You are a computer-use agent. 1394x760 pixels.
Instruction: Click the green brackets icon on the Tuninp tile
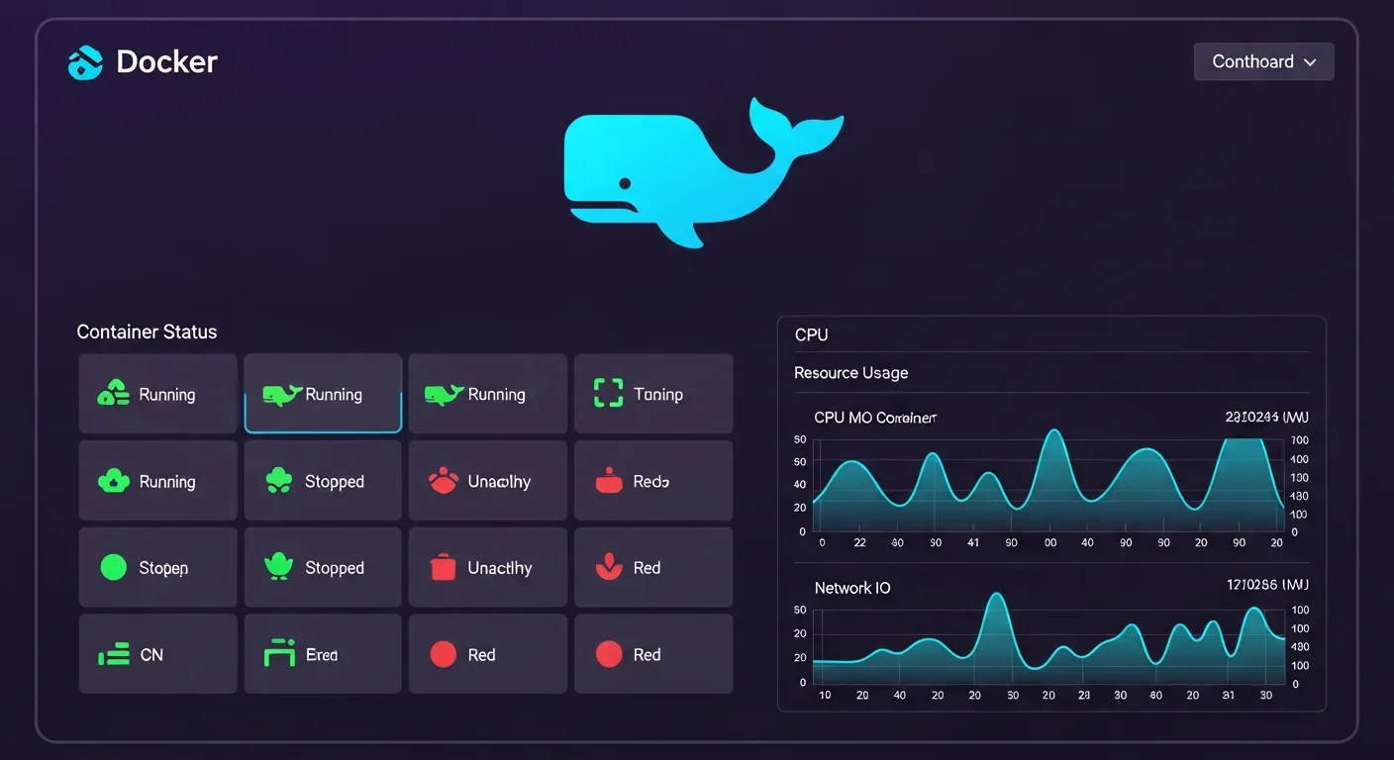(608, 393)
